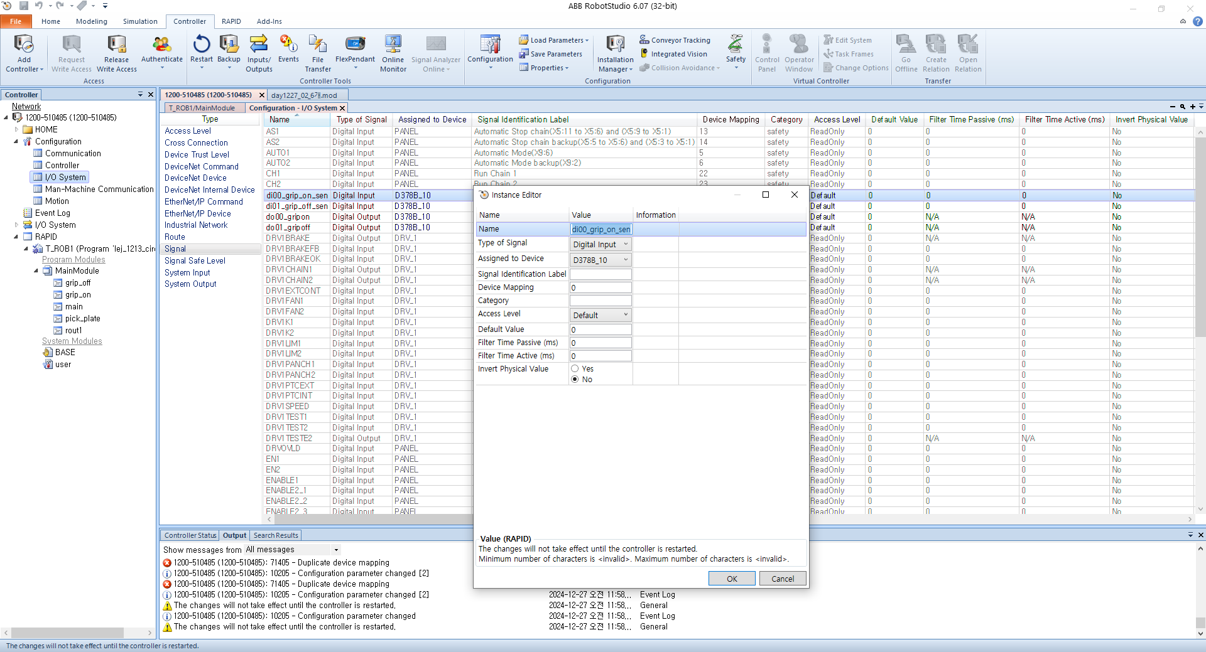This screenshot has width=1206, height=652.
Task: Click the Filter Time Passive input field
Action: [x=600, y=343]
